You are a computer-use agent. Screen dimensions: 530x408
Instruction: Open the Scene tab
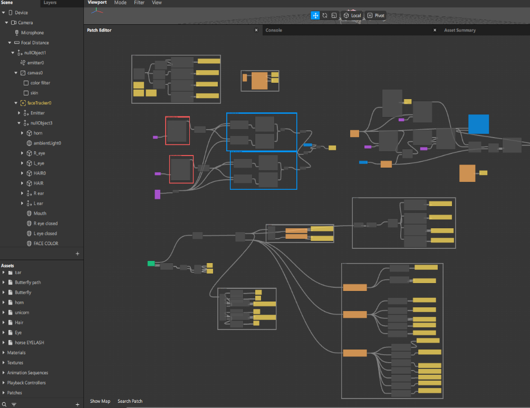(7, 3)
